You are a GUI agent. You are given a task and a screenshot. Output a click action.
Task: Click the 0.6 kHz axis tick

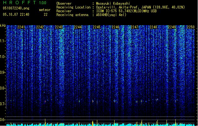click(x=3, y=120)
